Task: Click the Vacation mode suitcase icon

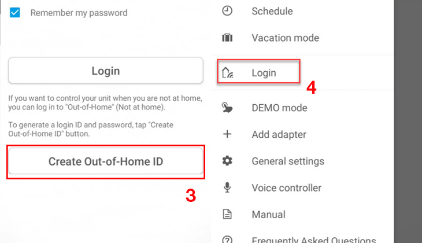Action: (x=227, y=38)
